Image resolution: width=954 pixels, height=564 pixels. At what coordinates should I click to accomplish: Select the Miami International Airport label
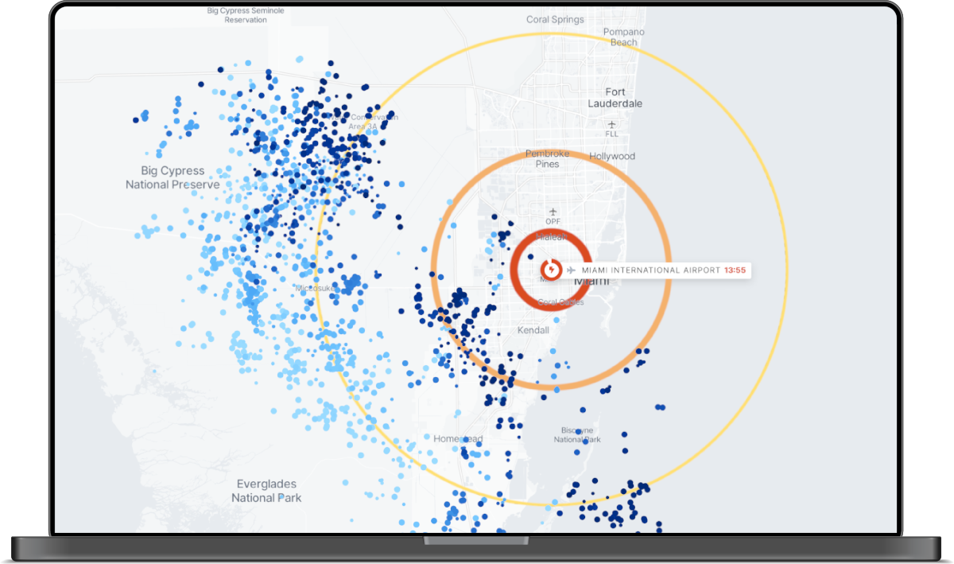click(650, 270)
